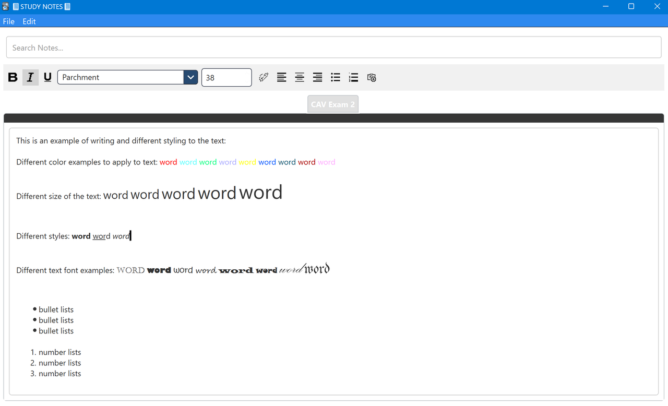Disable the active italic formatting
This screenshot has height=406, width=668.
30,77
